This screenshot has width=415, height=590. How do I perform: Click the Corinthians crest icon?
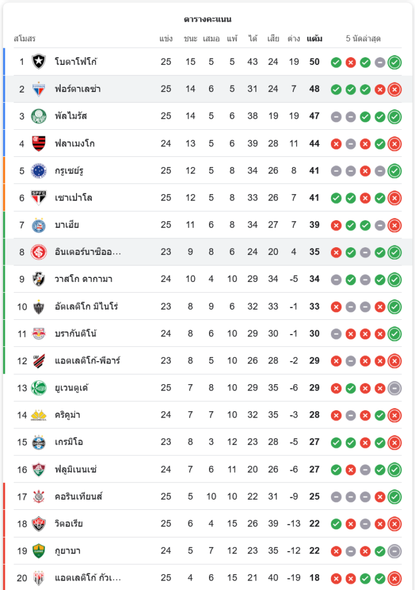[x=39, y=496]
